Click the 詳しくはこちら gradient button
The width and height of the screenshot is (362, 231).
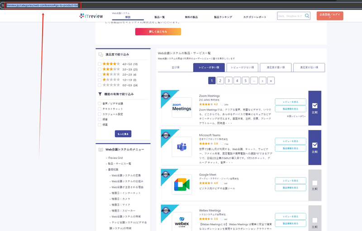[x=158, y=32]
